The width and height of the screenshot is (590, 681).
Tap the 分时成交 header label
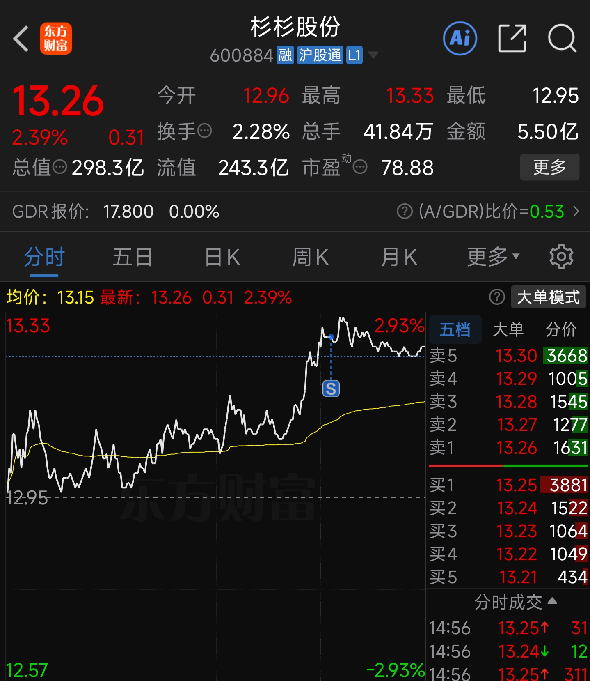(x=508, y=603)
